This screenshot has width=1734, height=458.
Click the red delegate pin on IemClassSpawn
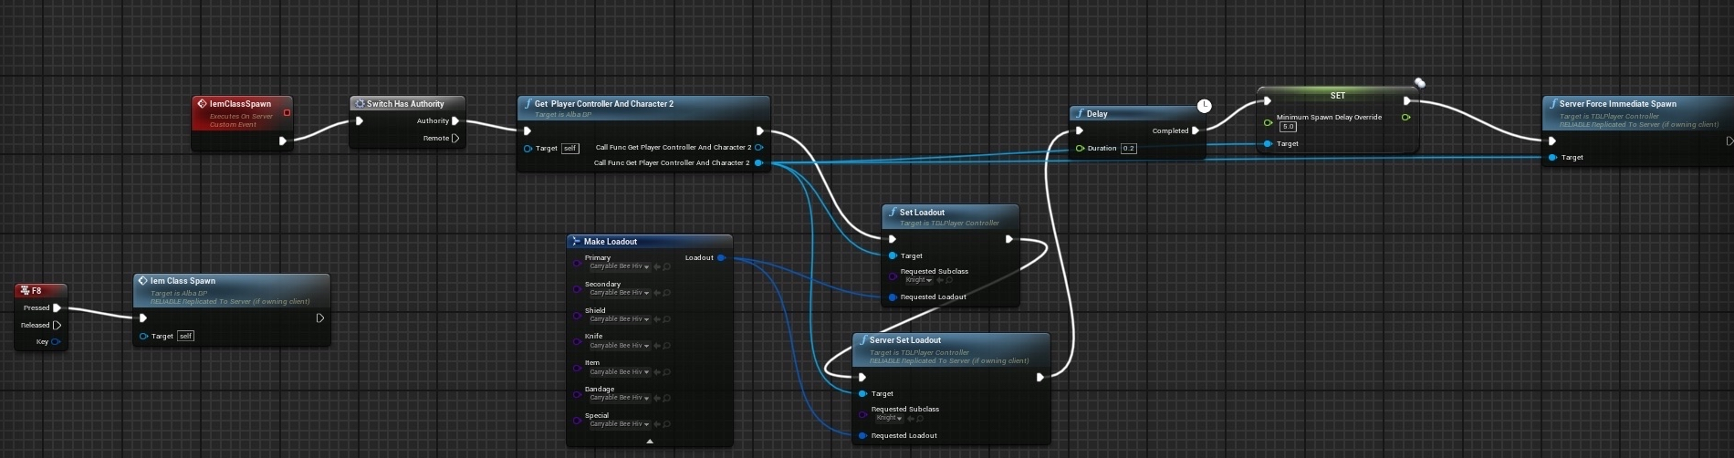tap(287, 113)
